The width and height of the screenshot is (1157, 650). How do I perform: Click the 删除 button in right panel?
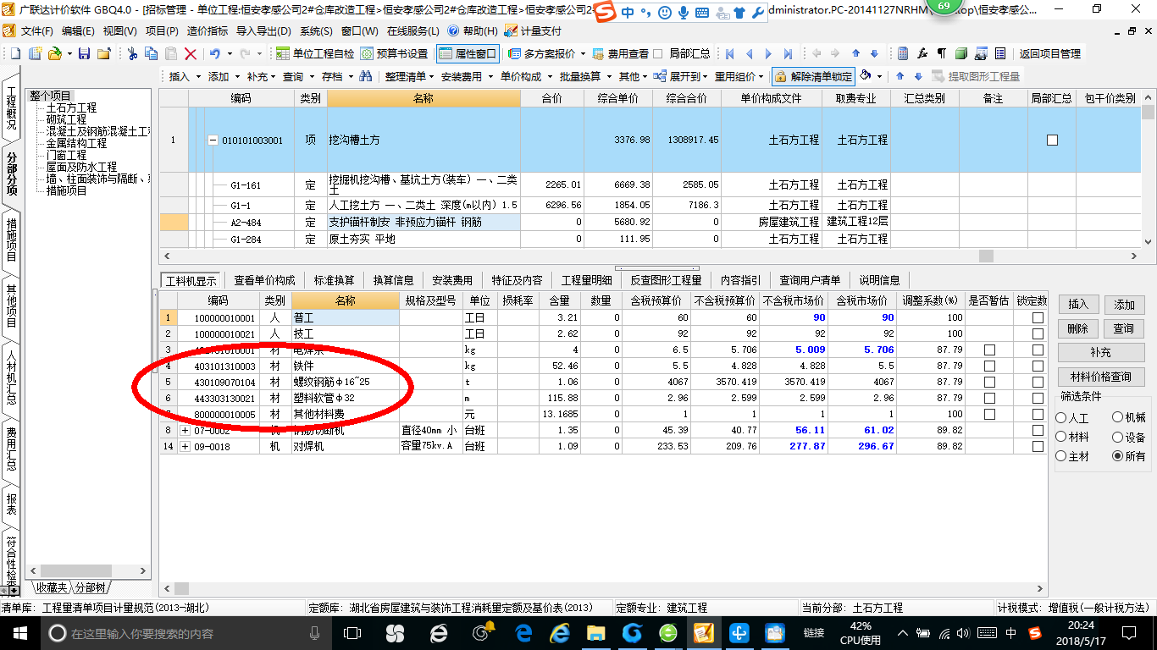[1077, 328]
